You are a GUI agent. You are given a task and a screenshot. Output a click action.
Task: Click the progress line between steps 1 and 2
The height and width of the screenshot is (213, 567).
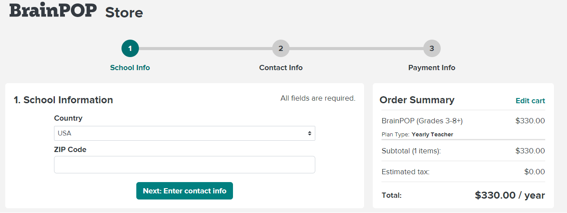pyautogui.click(x=206, y=48)
